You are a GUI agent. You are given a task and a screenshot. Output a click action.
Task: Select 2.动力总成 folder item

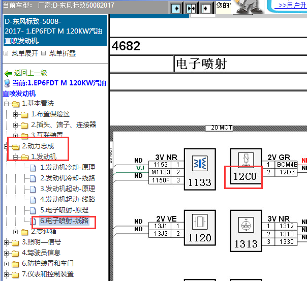point(38,146)
